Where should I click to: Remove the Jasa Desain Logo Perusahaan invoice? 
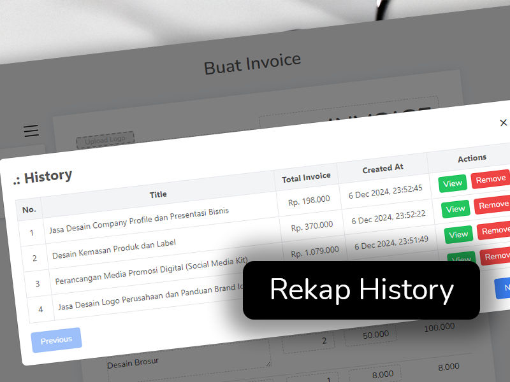[495, 257]
